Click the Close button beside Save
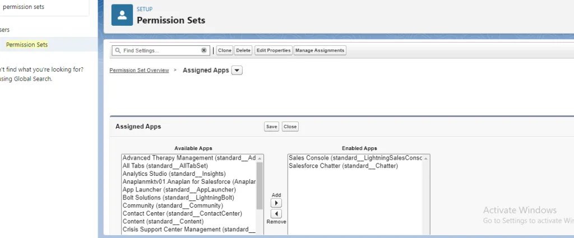The image size is (574, 238). tap(290, 127)
